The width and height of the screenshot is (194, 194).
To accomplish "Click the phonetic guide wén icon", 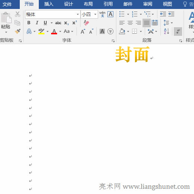I will [x=102, y=14].
